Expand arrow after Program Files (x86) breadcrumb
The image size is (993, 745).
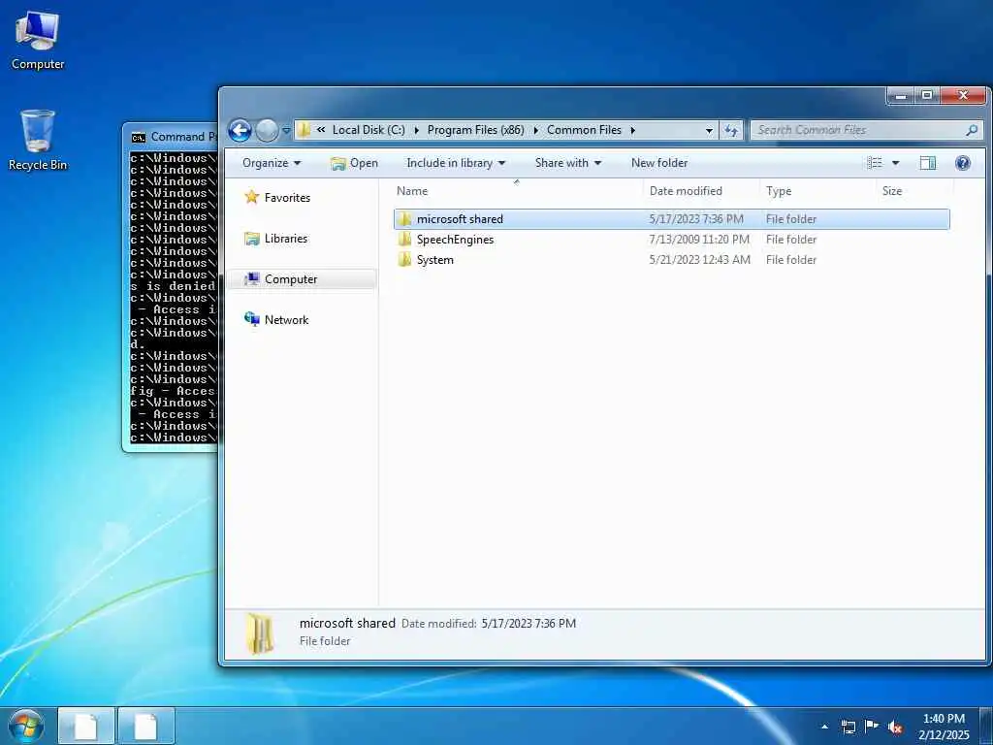pyautogui.click(x=535, y=131)
